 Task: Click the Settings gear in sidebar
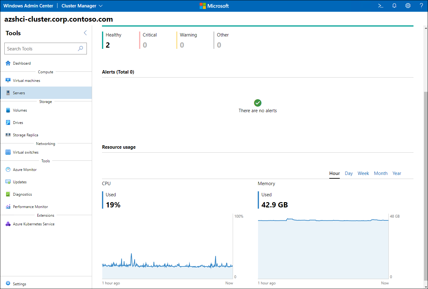[8, 283]
